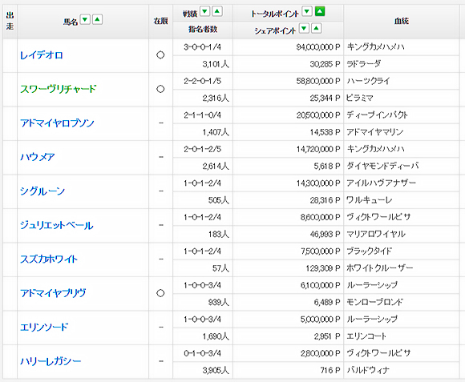Sort race record (戦績) ascending
This screenshot has width=465, height=382.
(217, 11)
